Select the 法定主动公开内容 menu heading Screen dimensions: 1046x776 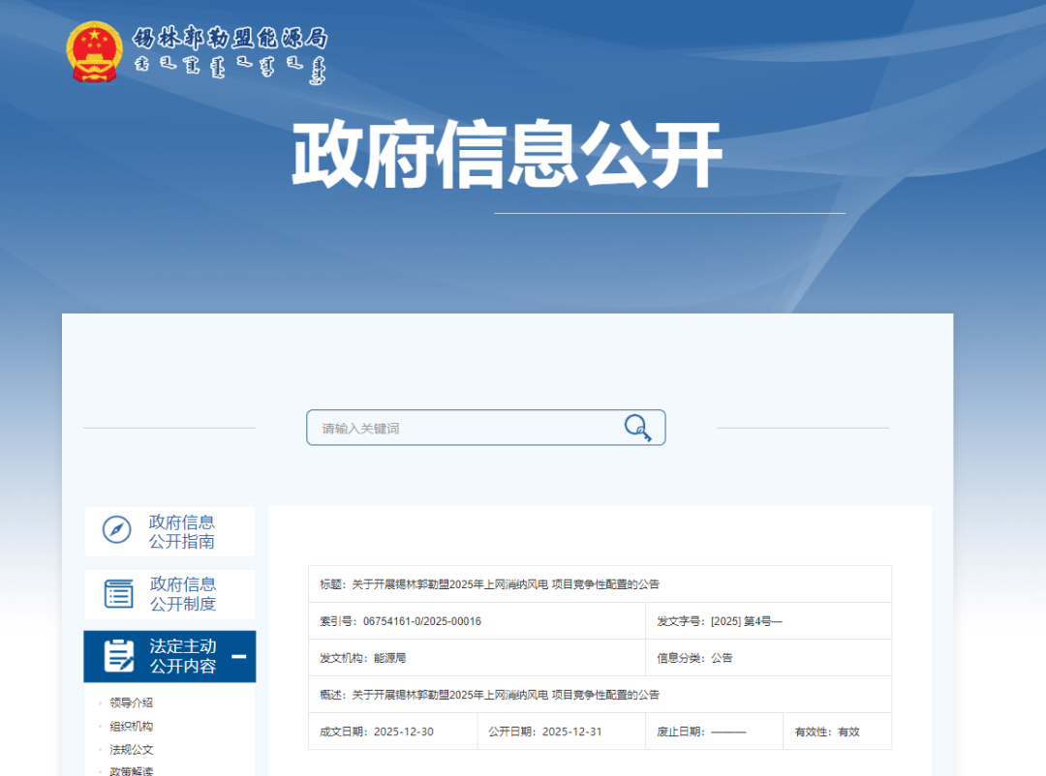182,656
